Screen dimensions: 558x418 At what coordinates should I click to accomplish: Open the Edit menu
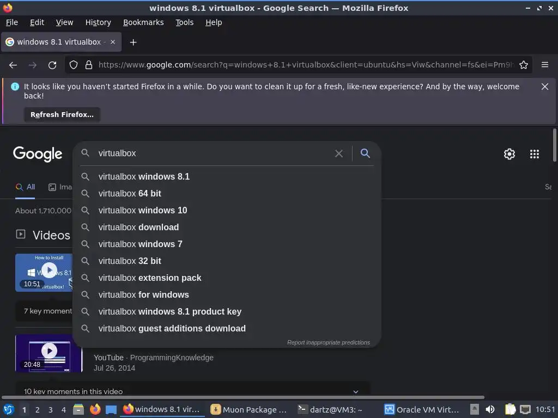(x=37, y=22)
